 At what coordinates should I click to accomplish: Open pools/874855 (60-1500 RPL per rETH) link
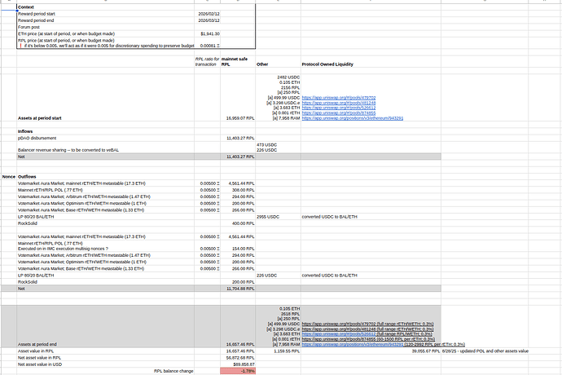[x=368, y=339]
